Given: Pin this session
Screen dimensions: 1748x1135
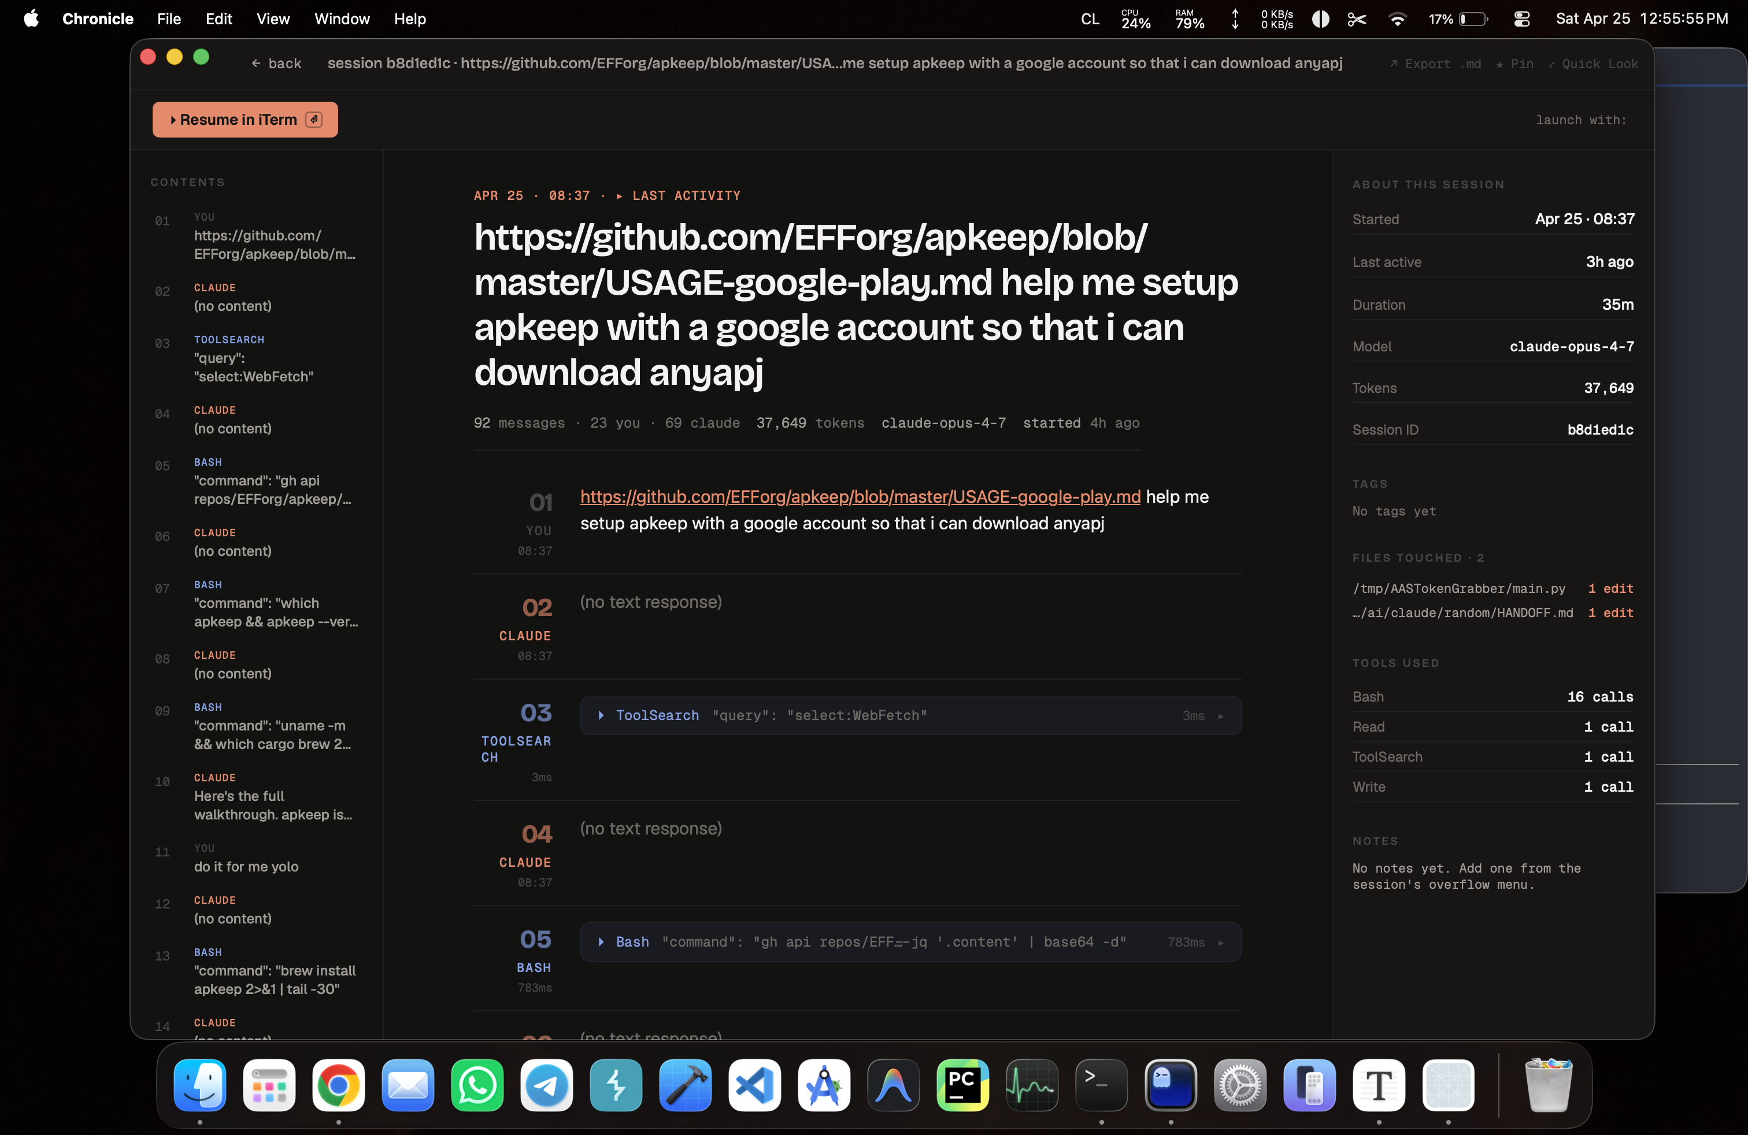Looking at the screenshot, I should 1514,64.
